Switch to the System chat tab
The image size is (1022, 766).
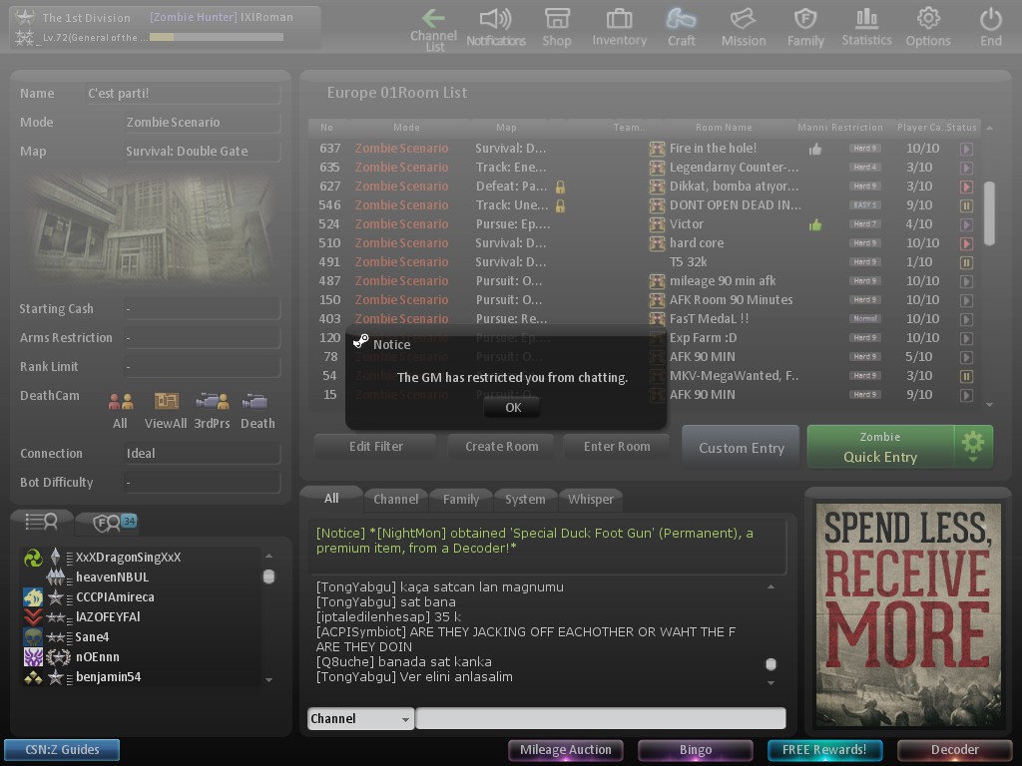tap(525, 499)
